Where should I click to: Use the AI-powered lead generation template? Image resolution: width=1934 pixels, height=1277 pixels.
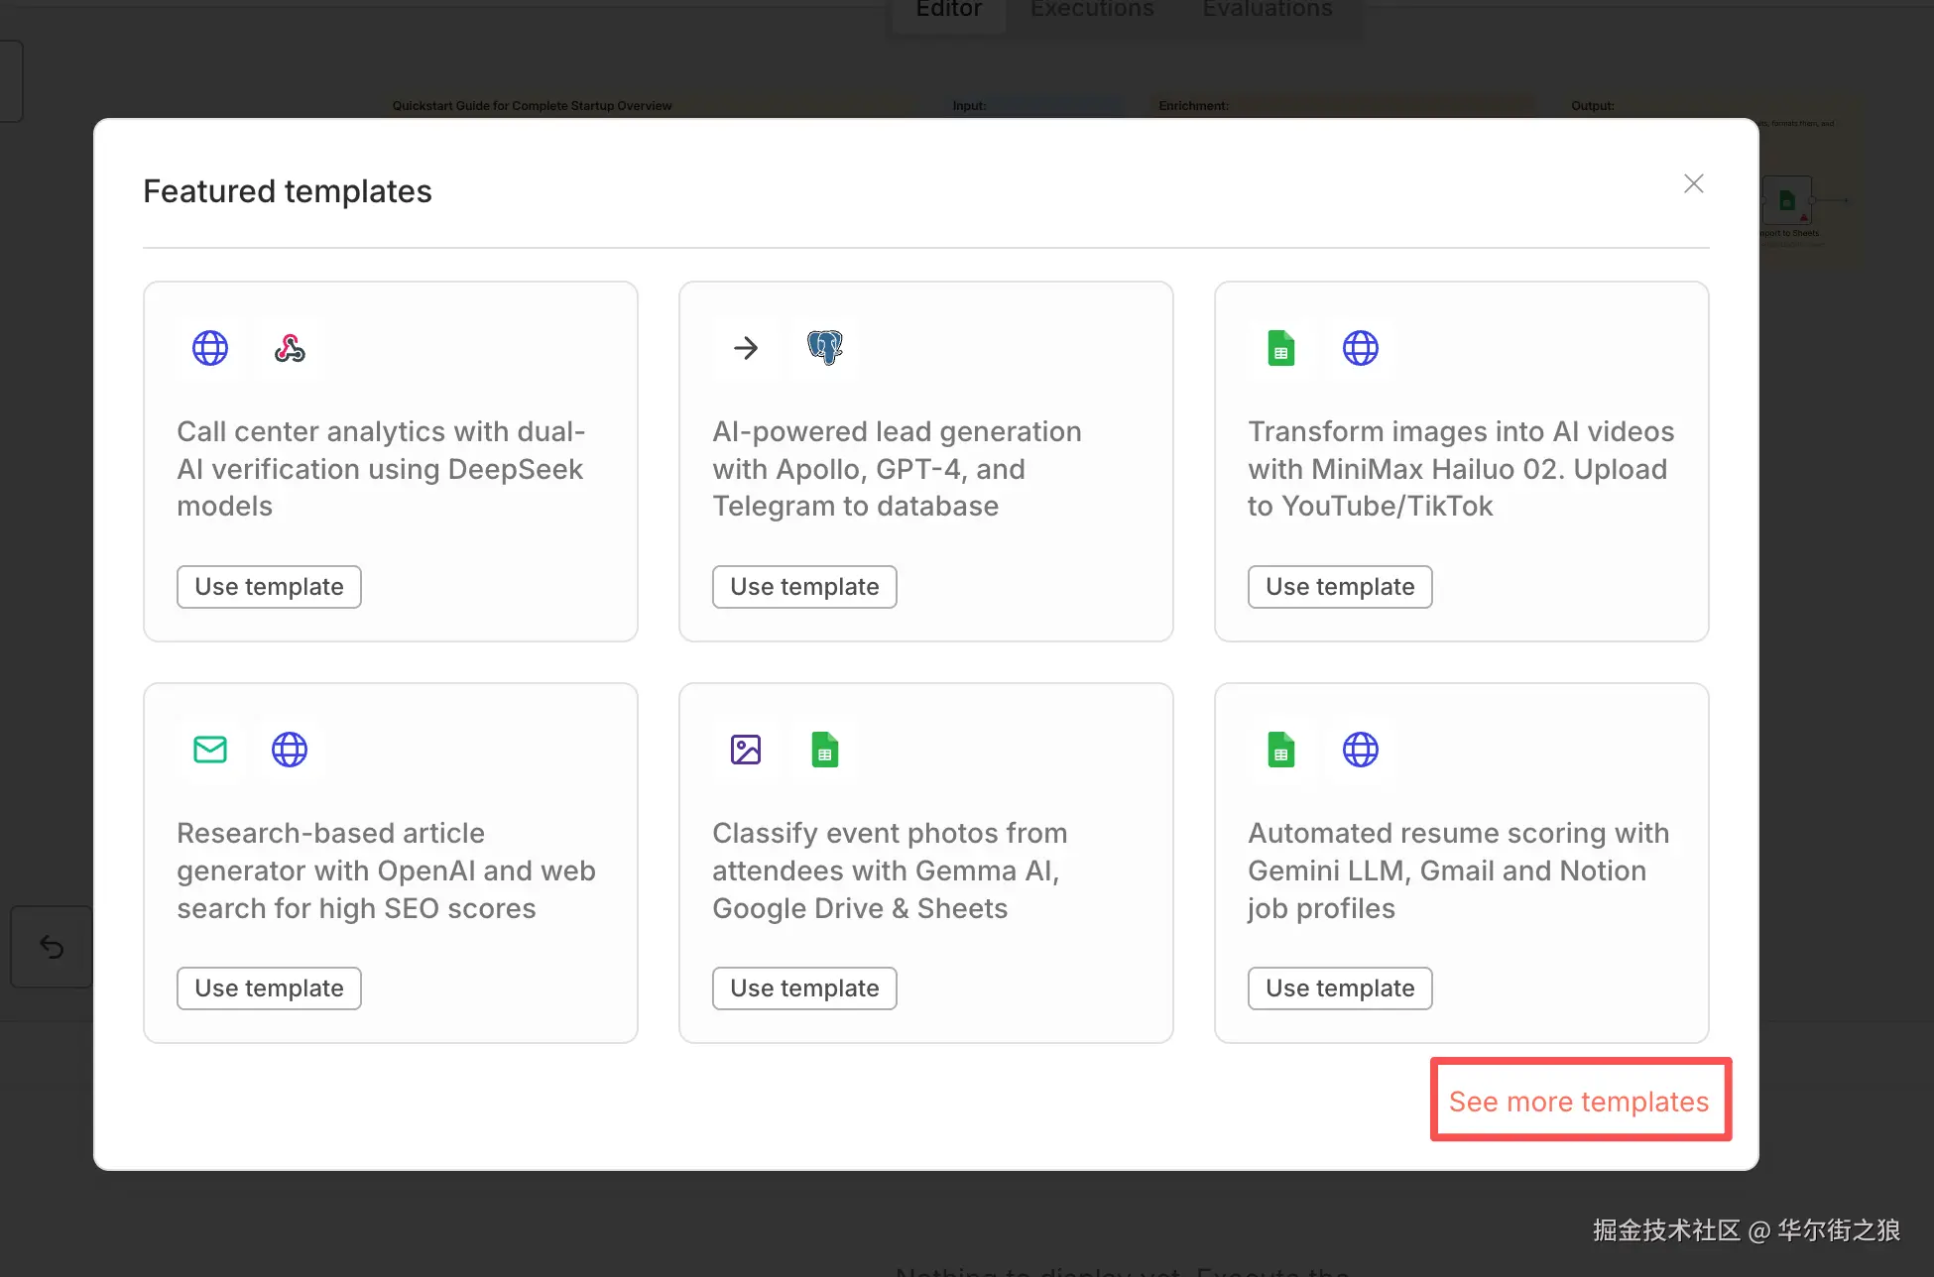pyautogui.click(x=804, y=587)
